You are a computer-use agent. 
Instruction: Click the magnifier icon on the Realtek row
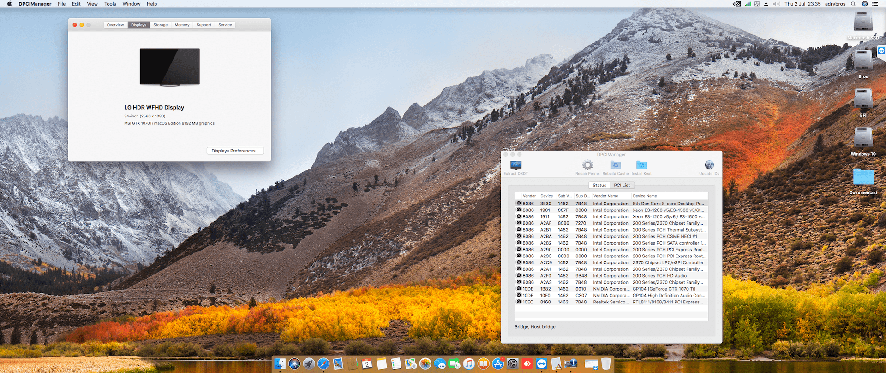pos(519,302)
